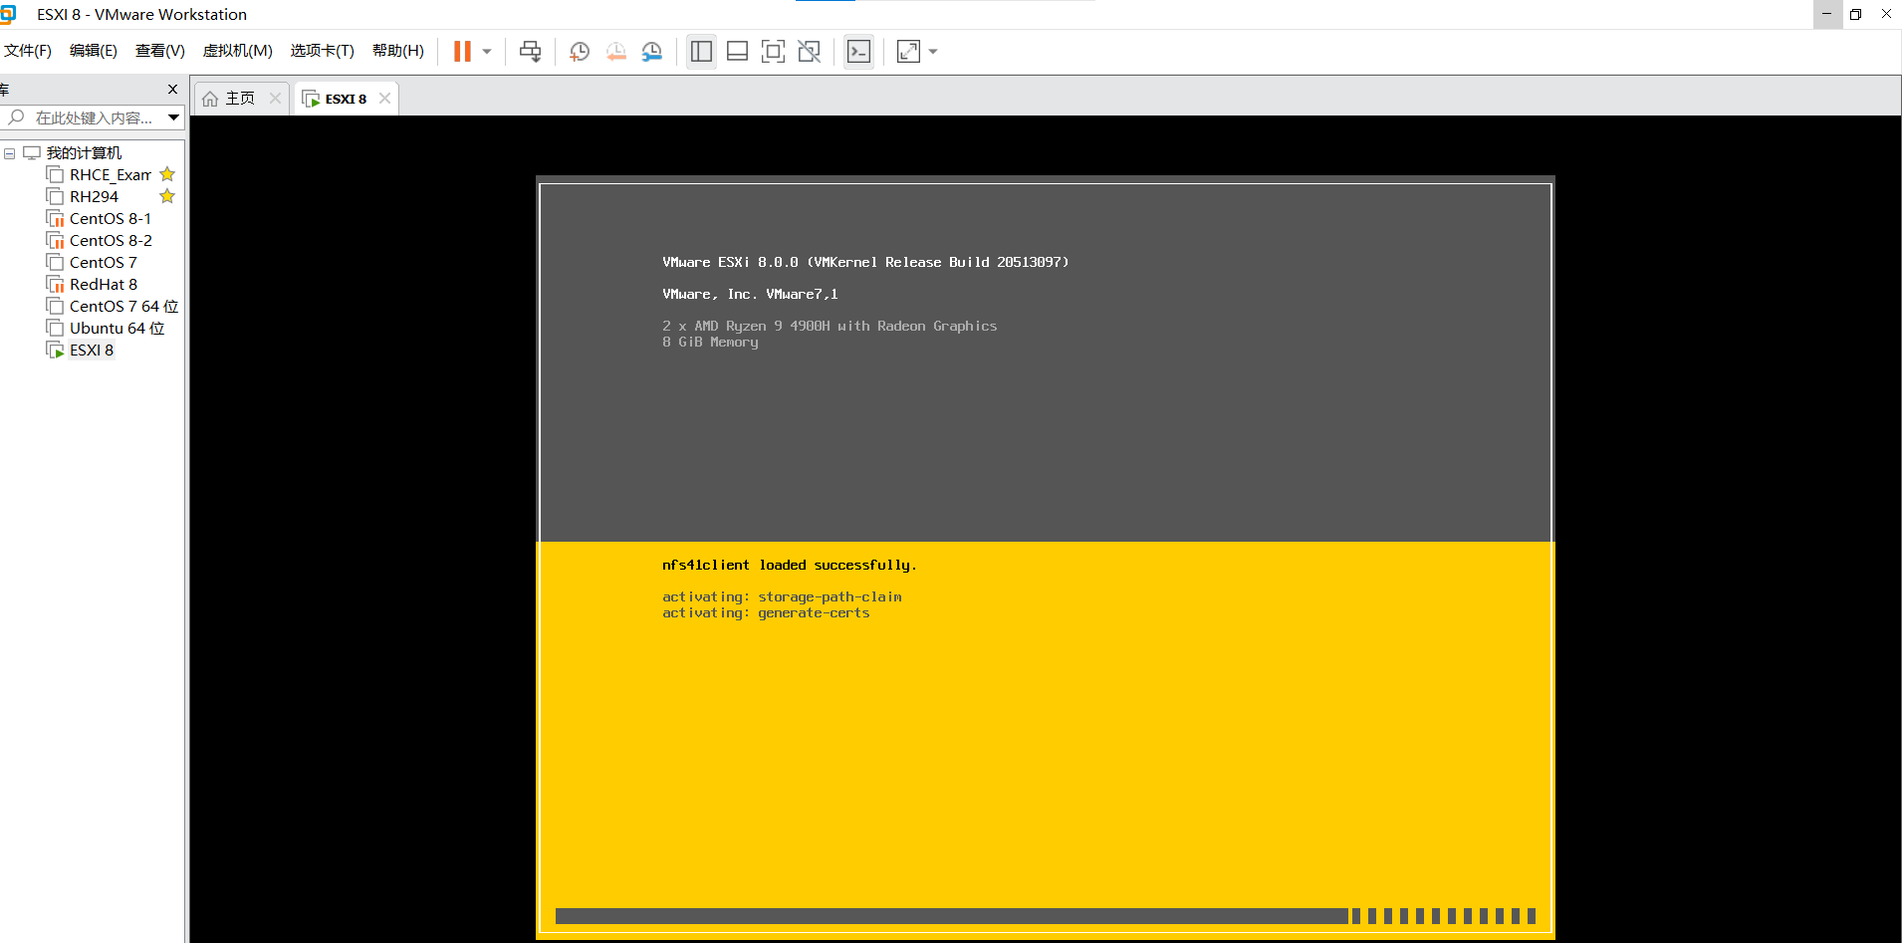Viewport: 1902px width, 943px height.
Task: Collapse the 我的计算机 tree node
Action: pos(10,153)
